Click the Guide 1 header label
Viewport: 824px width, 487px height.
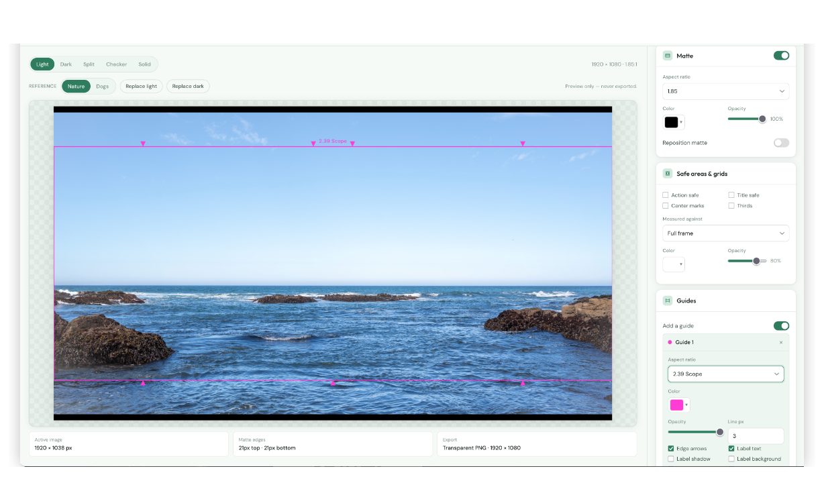click(684, 342)
